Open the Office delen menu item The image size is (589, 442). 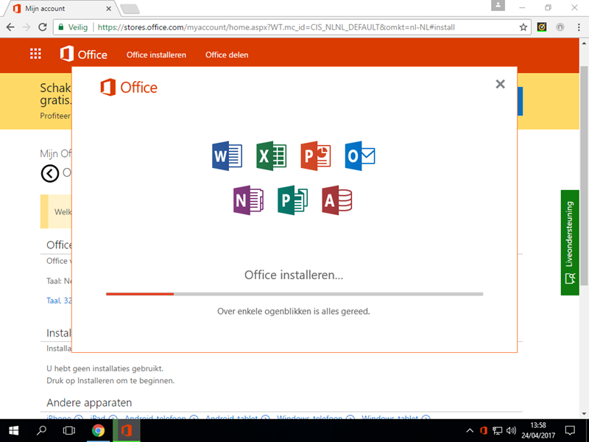(x=227, y=55)
